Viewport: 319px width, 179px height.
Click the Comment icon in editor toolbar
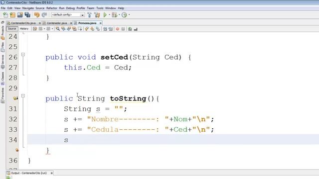point(130,29)
